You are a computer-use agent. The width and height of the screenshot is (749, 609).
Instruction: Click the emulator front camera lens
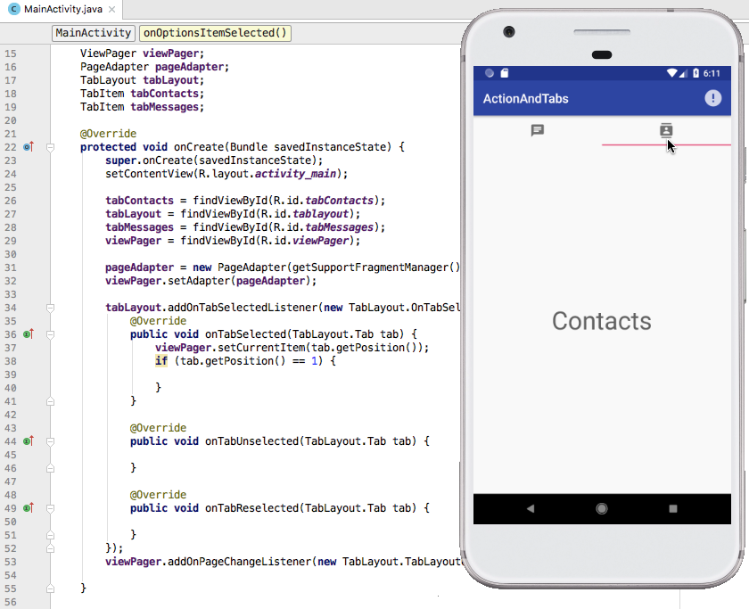pyautogui.click(x=509, y=32)
